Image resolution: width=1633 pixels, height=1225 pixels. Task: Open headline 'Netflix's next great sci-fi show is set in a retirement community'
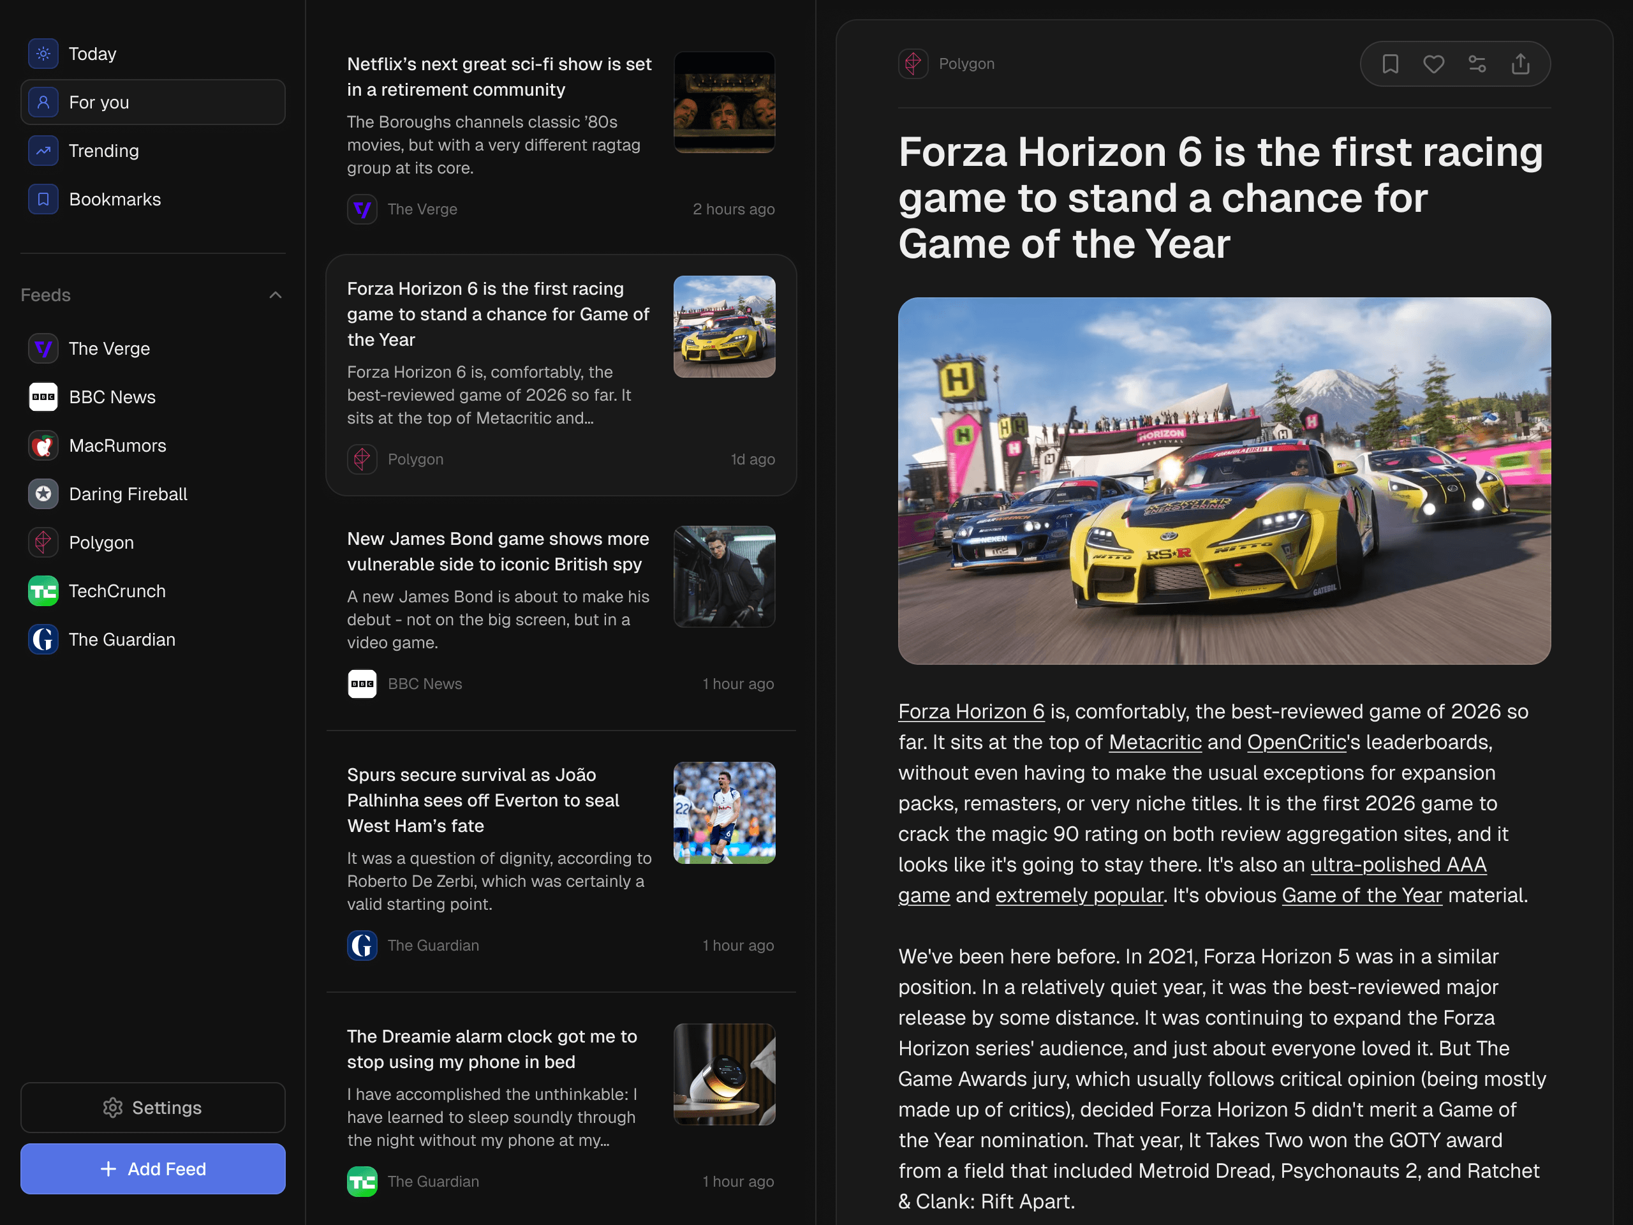point(500,77)
